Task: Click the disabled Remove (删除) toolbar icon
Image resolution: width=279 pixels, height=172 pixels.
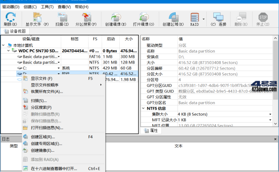Action: click(x=241, y=19)
